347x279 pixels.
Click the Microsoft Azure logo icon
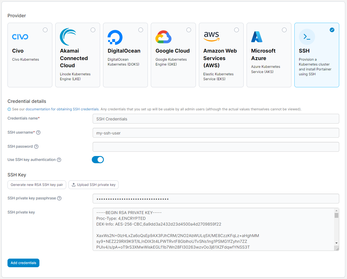coord(257,37)
